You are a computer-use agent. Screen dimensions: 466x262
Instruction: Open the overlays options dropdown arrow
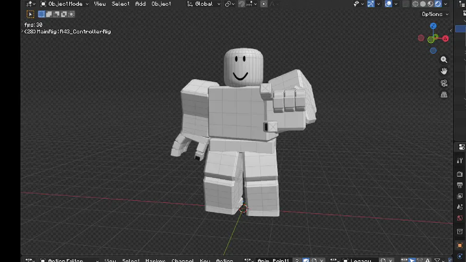coord(396,4)
